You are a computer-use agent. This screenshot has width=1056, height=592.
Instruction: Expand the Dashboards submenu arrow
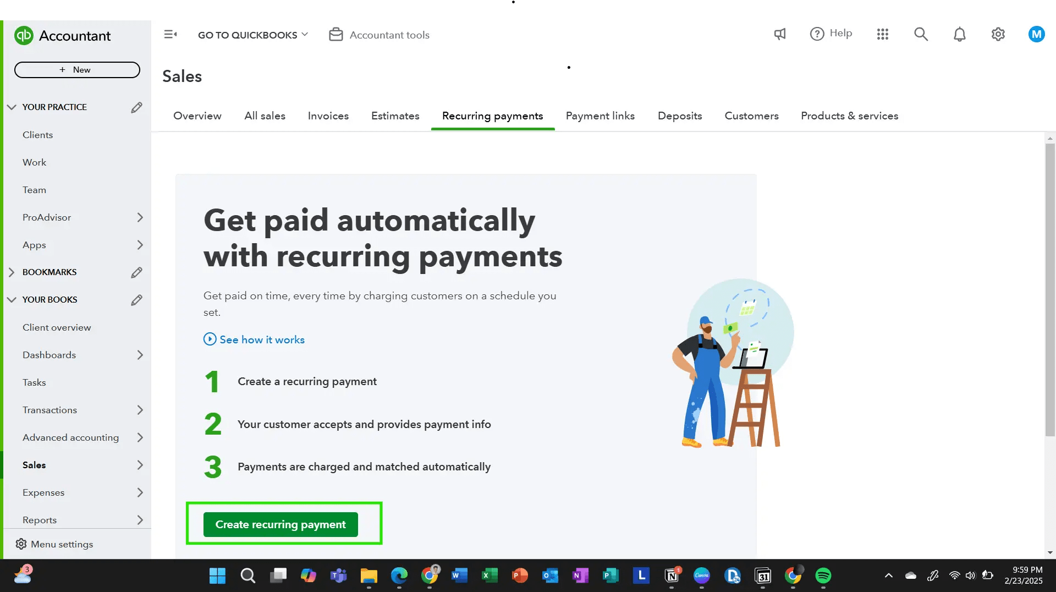click(140, 355)
